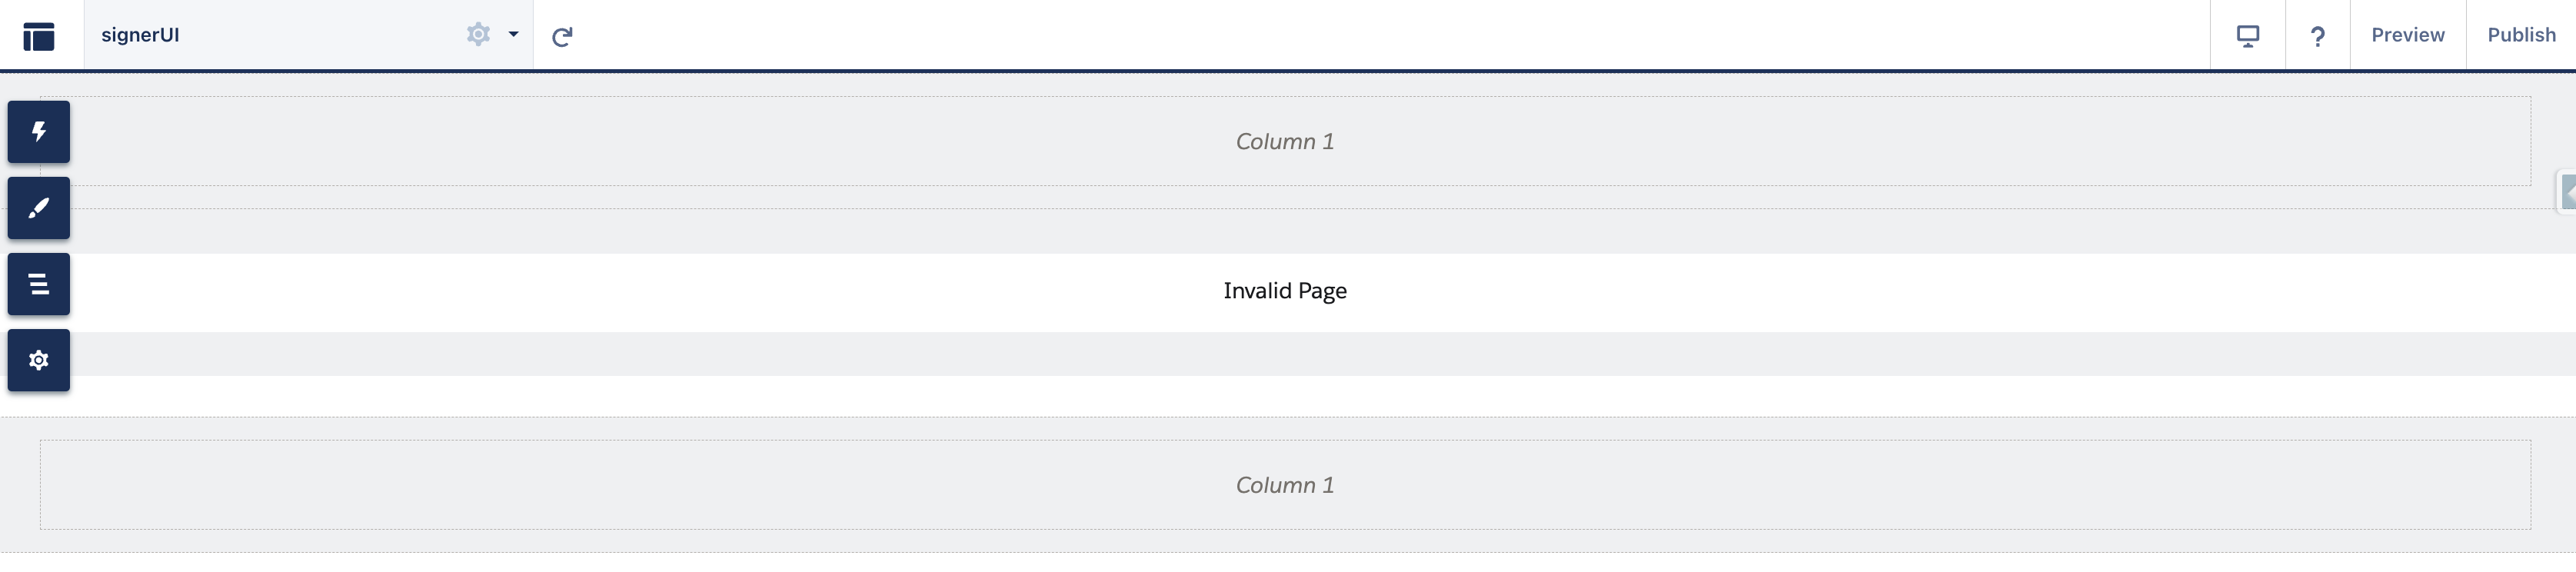
Task: Open Help via the question mark icon
Action: point(2318,35)
